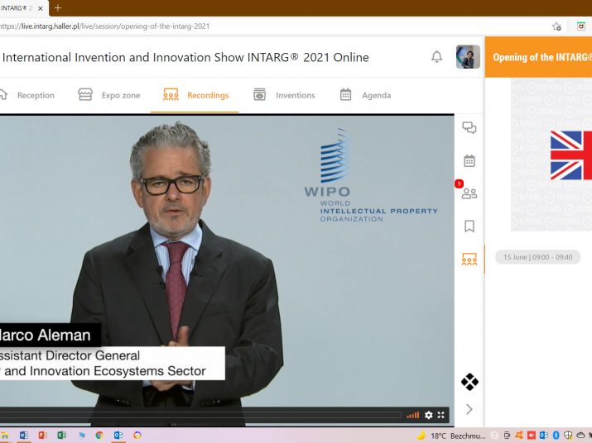Open notifications bell icon
592x443 pixels.
click(436, 57)
